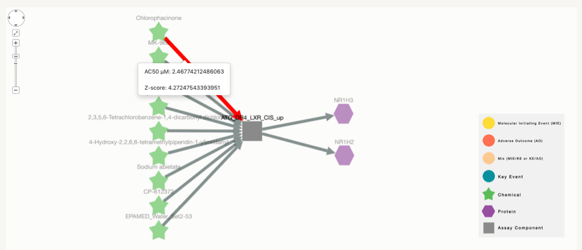Zoom out with the minus button
This screenshot has height=250, width=582.
point(16,90)
